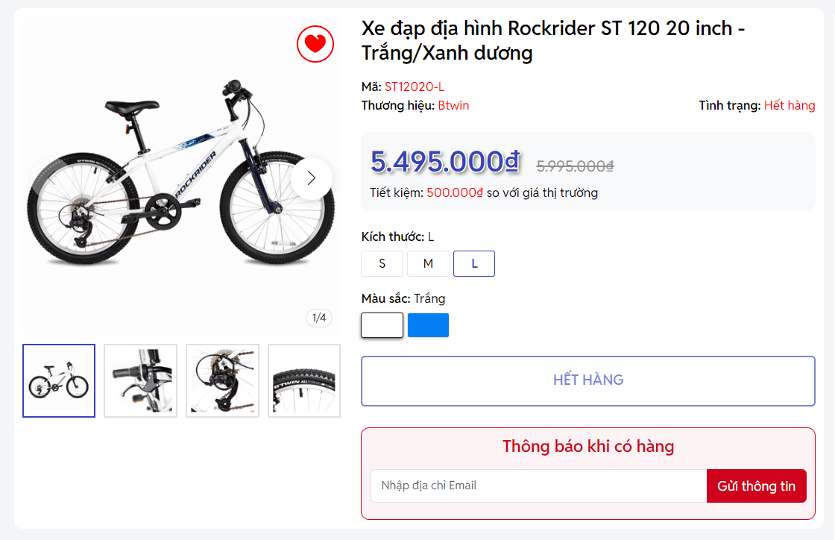
Task: Click the red heart favorite icon
Action: tap(315, 44)
